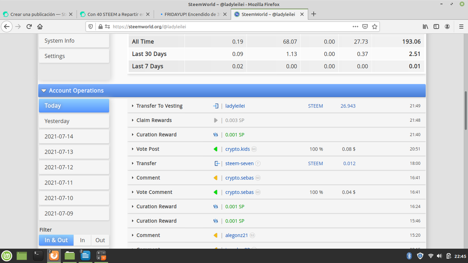Select the In & Out filter
Image resolution: width=468 pixels, height=263 pixels.
click(56, 240)
